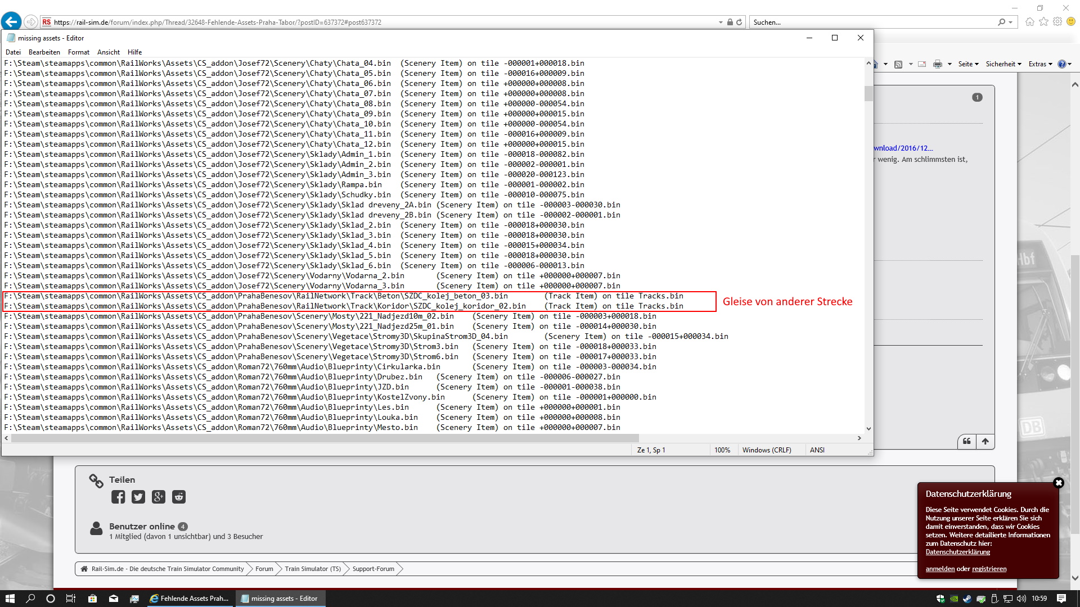
Task: Click the quote icon on the post
Action: (x=966, y=441)
